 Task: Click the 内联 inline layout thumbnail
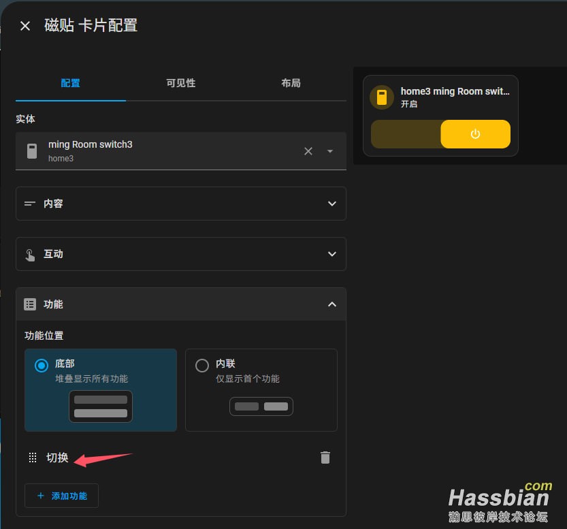[261, 406]
